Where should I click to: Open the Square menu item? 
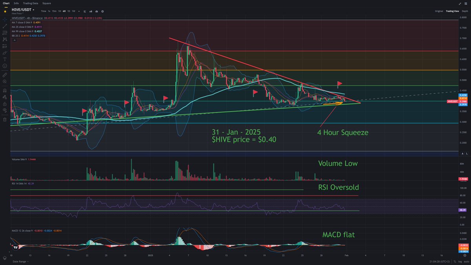point(47,3)
